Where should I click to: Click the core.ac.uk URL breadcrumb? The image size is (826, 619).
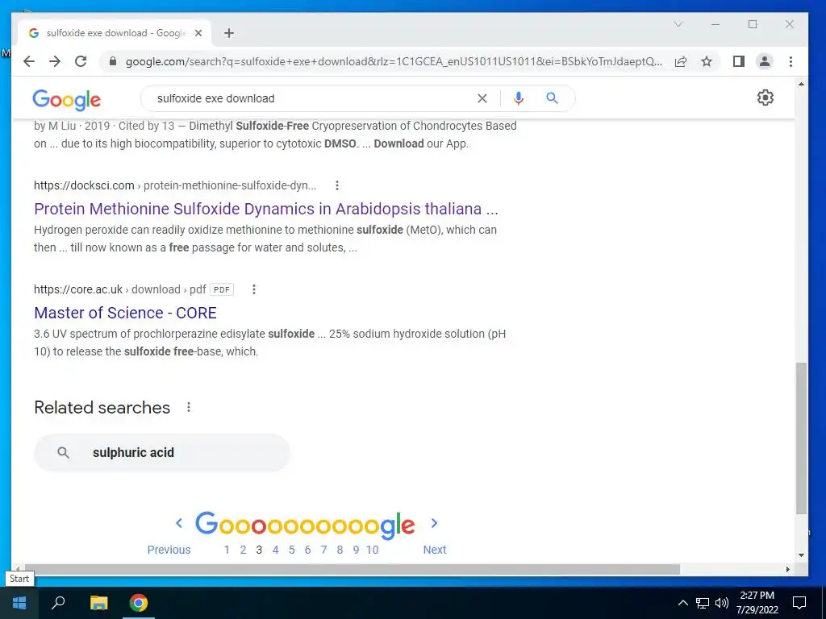click(x=120, y=289)
